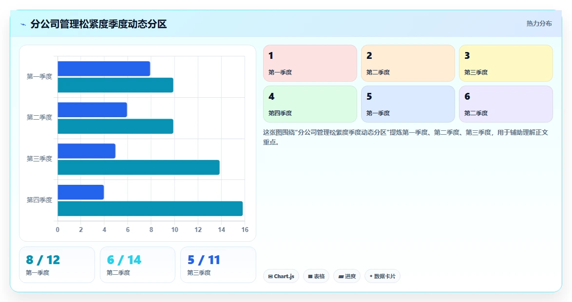Click the chart y-axis label 第三季度

tap(39, 159)
